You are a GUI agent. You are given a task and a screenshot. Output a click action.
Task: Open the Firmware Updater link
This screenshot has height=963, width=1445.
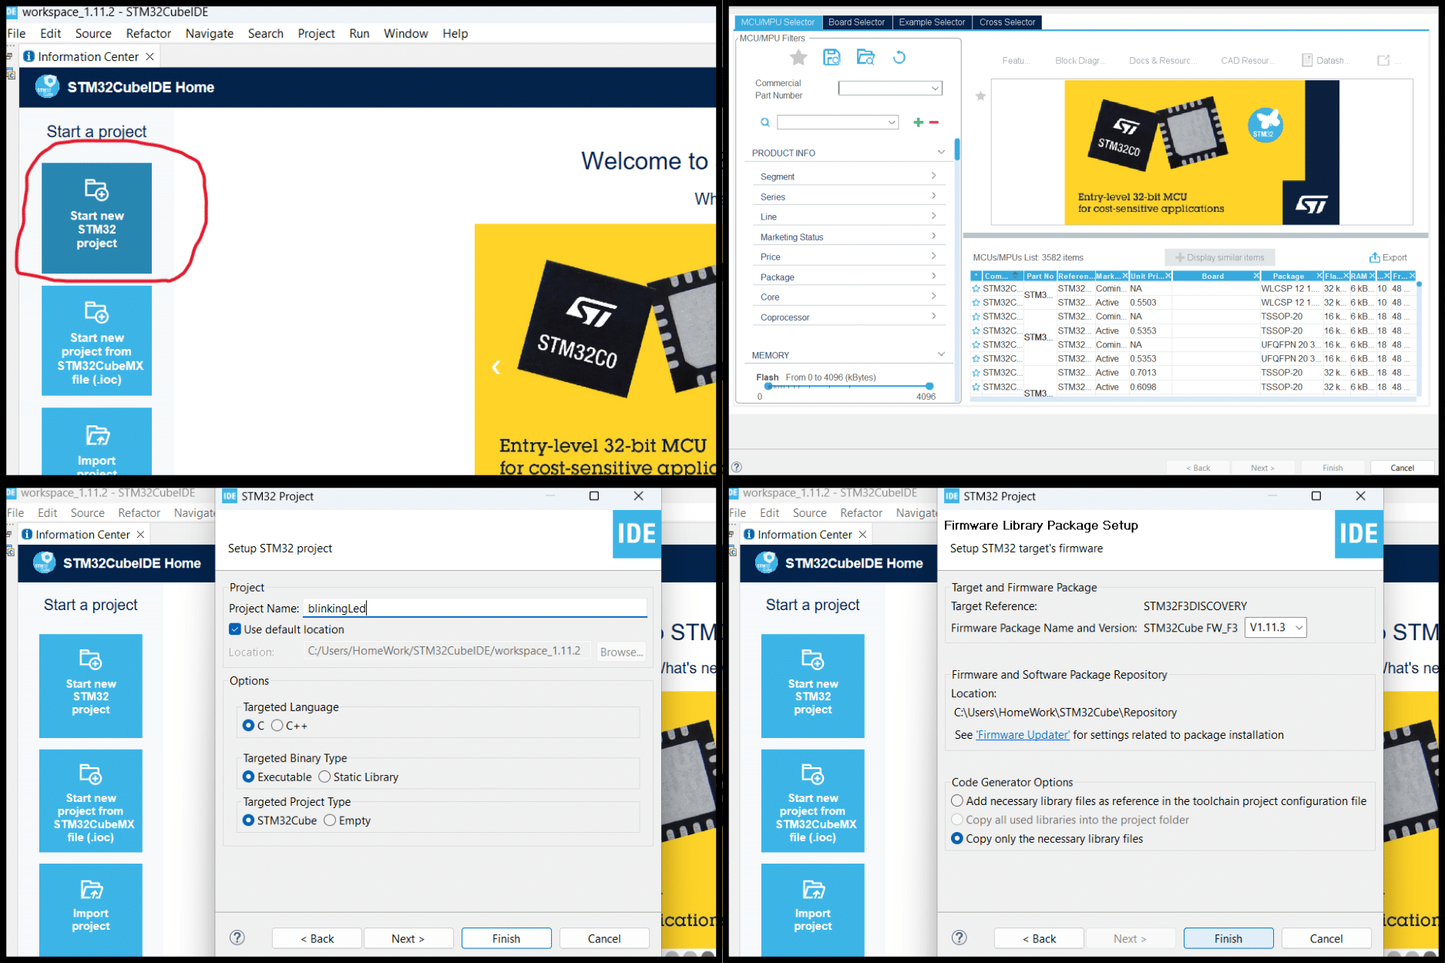point(1023,735)
